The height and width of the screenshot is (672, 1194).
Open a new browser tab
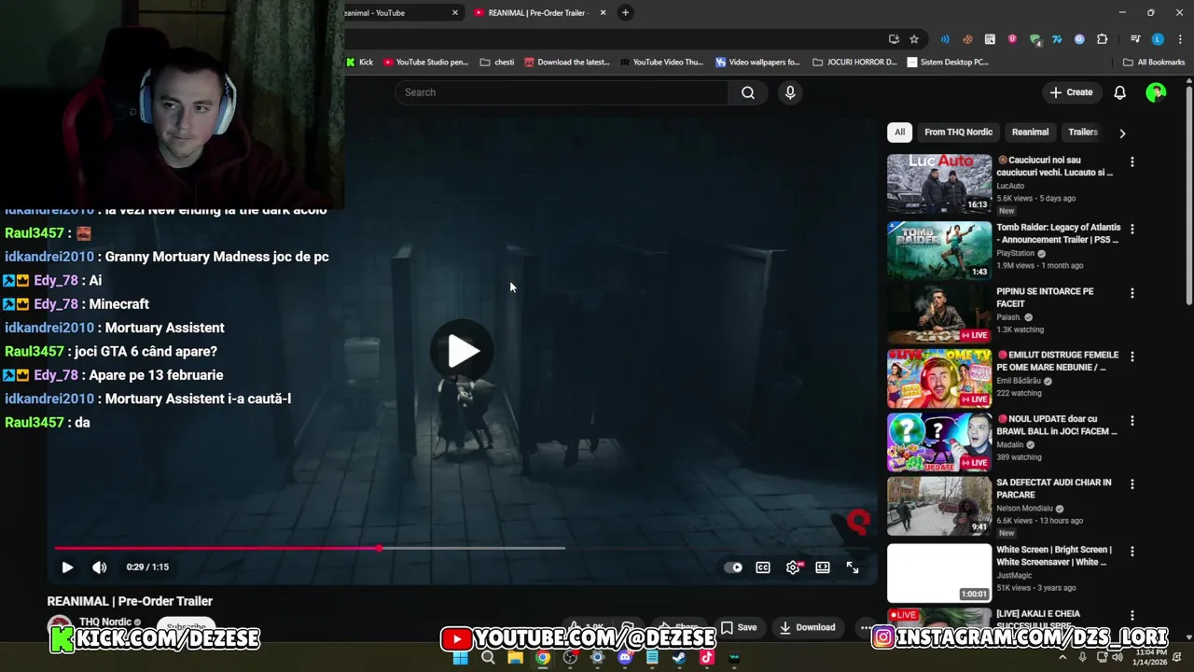625,12
